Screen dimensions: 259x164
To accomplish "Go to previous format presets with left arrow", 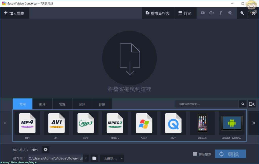I will point(5,123).
